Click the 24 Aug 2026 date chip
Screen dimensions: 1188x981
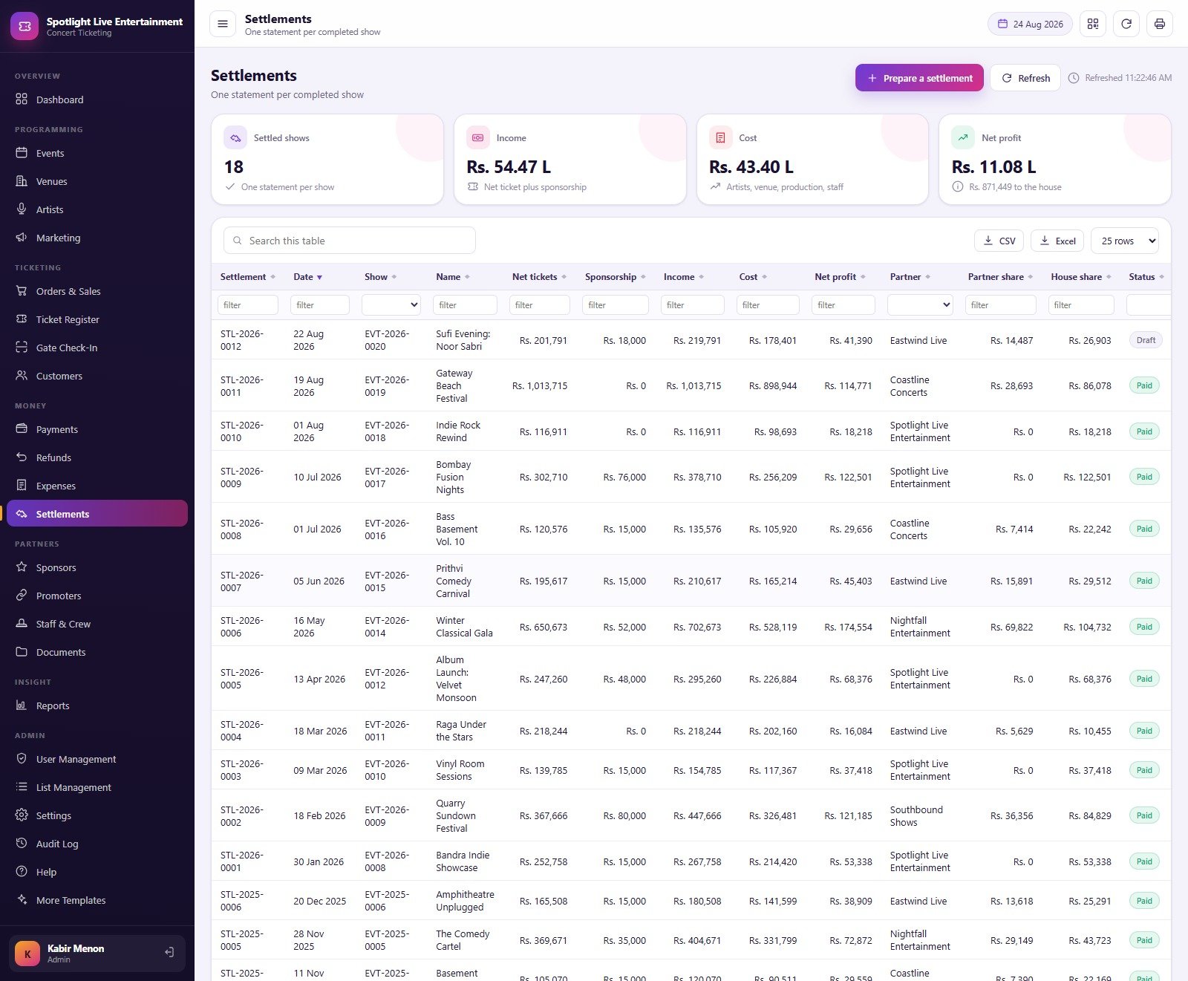1030,24
